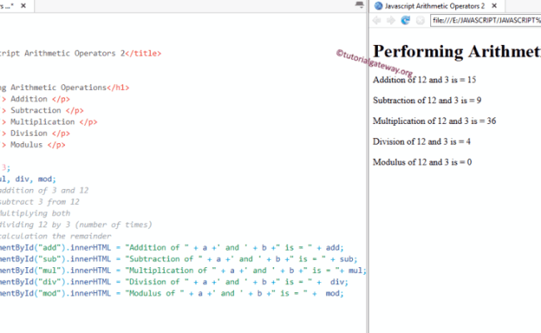Go back in the browser preview
This screenshot has width=541, height=333.
pyautogui.click(x=377, y=20)
